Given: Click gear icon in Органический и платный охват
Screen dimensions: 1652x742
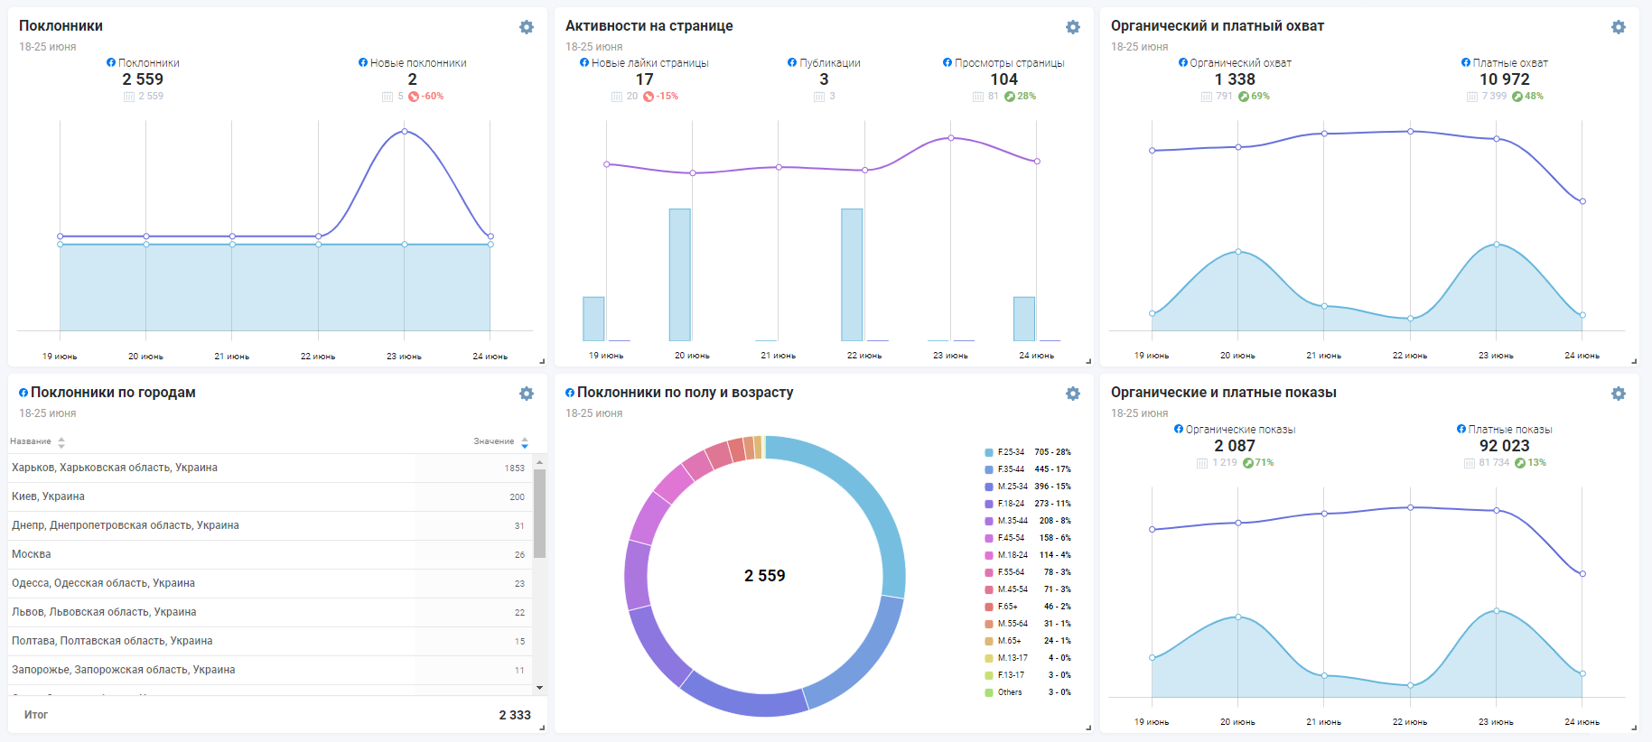Looking at the screenshot, I should (1619, 27).
